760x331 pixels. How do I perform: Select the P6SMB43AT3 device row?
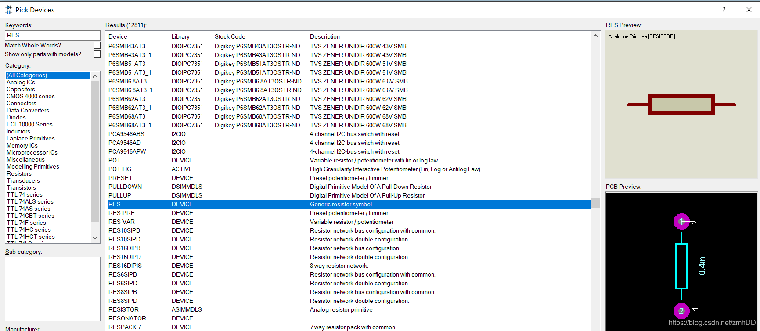click(349, 46)
